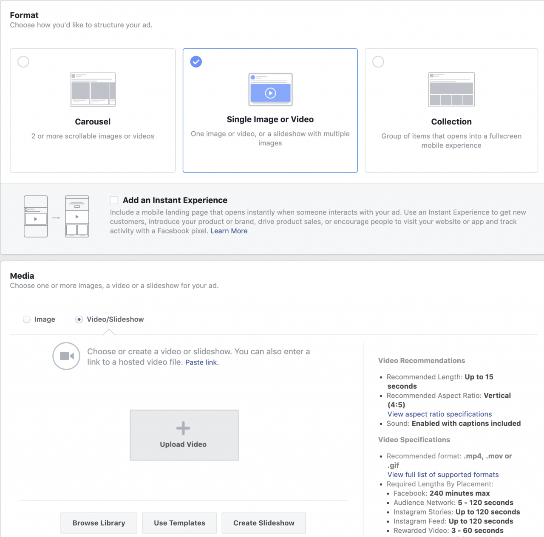Click the Upload Video plus icon
Screen dimensions: 544x537
click(x=183, y=428)
